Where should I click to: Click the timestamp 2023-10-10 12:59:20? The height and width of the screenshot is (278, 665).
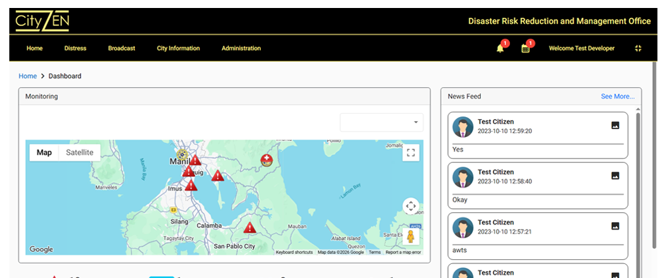[505, 131]
